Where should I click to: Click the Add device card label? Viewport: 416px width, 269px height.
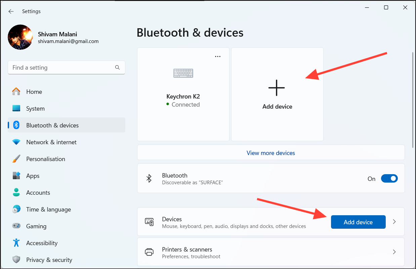tap(277, 107)
